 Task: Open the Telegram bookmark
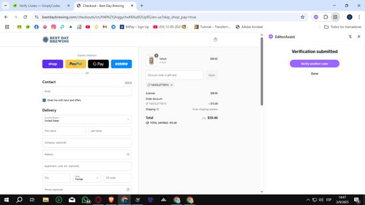(x=113, y=27)
